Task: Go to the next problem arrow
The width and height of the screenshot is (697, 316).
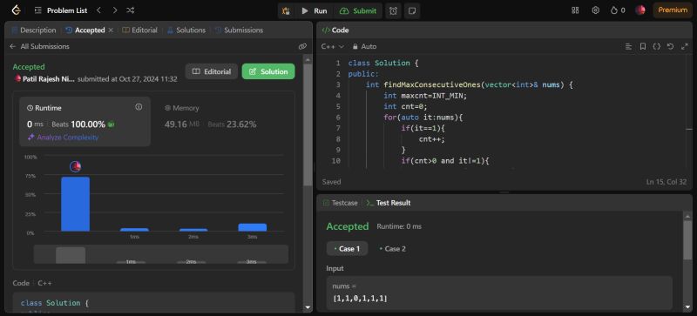Action: tap(115, 10)
